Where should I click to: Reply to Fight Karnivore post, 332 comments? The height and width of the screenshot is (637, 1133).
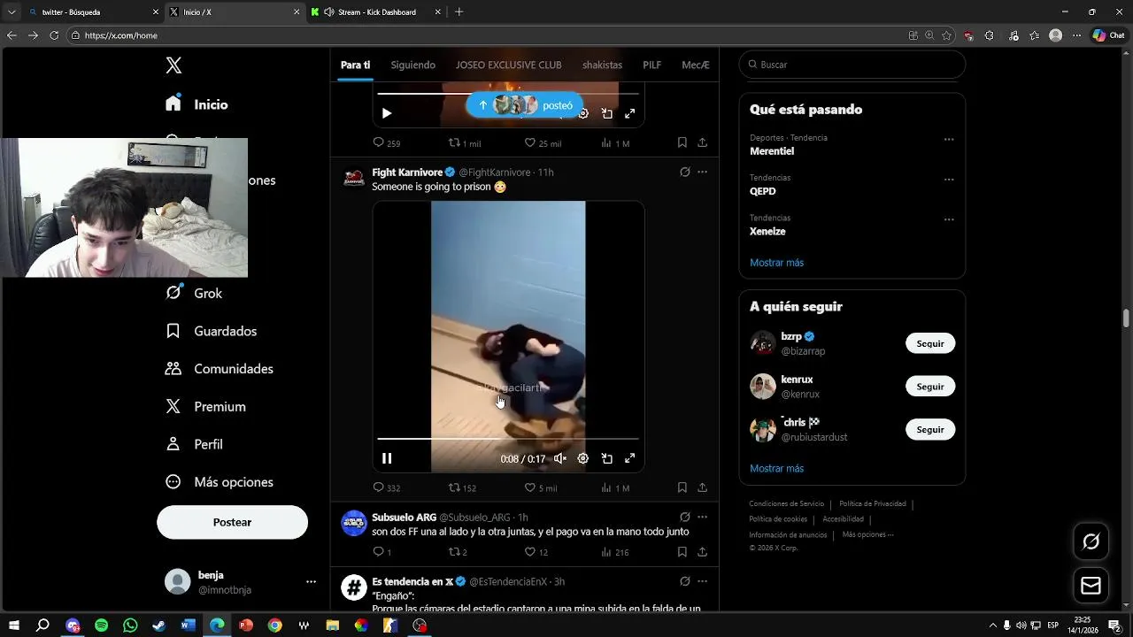click(387, 487)
